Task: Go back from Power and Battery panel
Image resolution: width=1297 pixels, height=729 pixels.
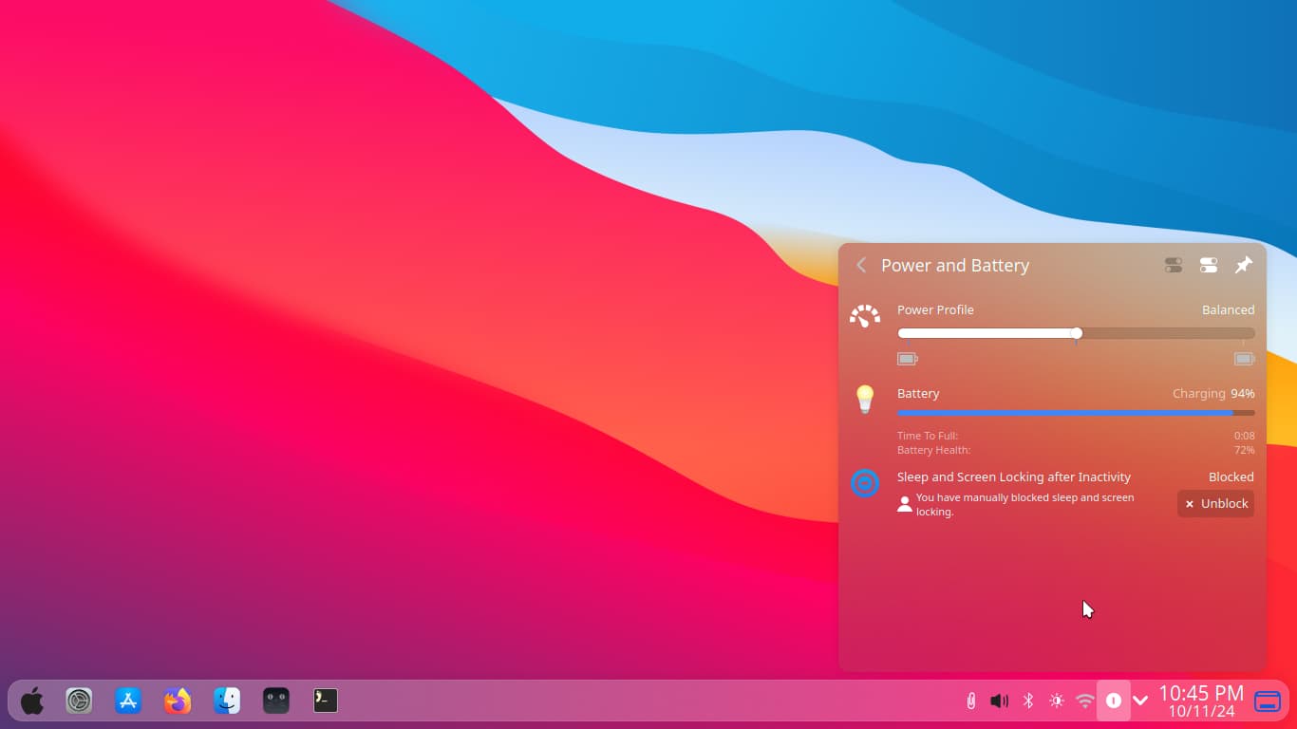Action: pos(861,266)
